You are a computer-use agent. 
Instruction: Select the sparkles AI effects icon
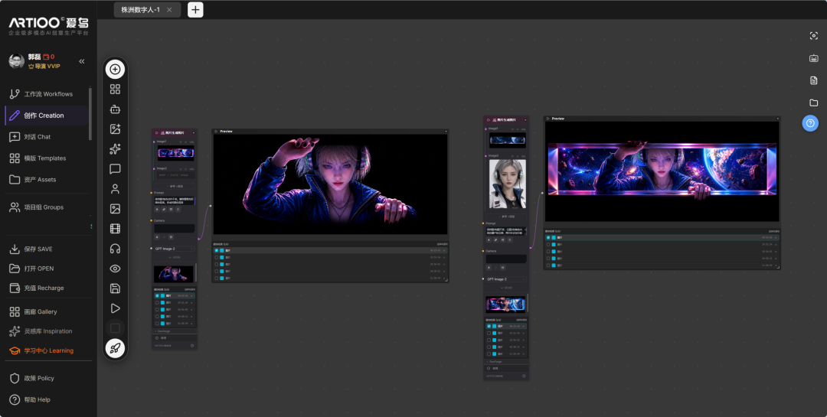coord(115,149)
